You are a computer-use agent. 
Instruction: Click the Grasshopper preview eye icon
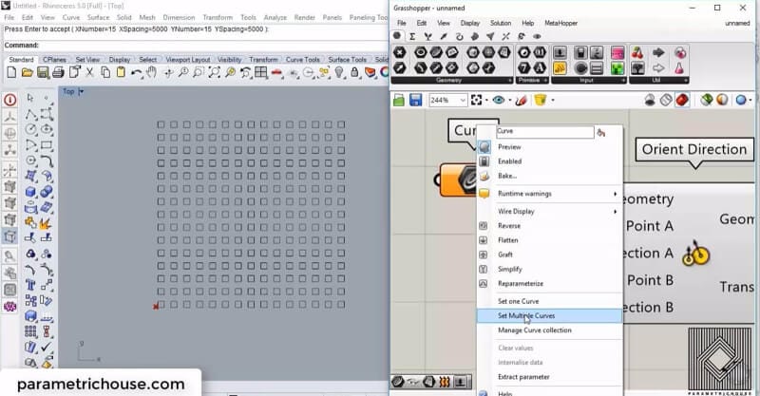point(498,100)
